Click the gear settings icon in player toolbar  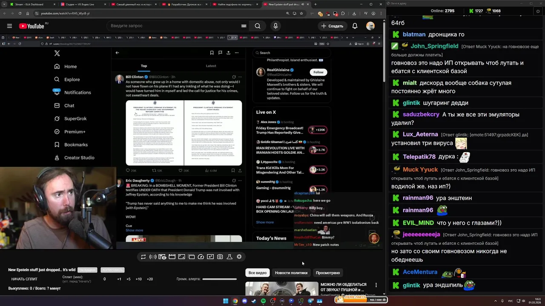[239, 257]
